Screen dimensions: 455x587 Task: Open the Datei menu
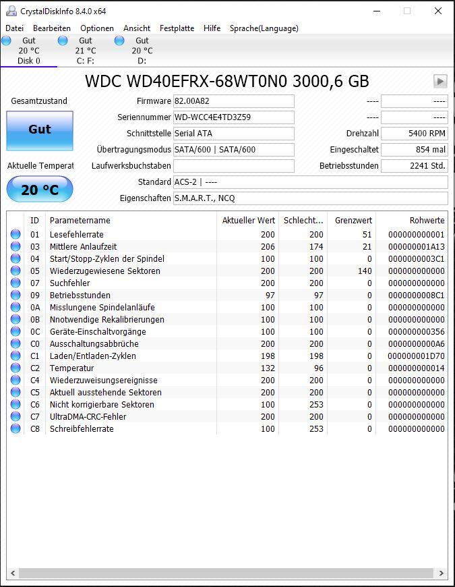click(x=15, y=28)
